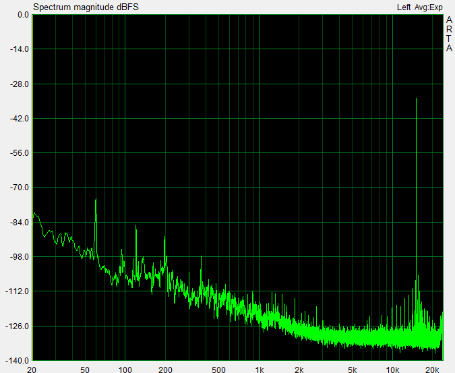Click the -112.0 y-axis label
Viewport: 455px width, 373px height.
click(x=18, y=291)
